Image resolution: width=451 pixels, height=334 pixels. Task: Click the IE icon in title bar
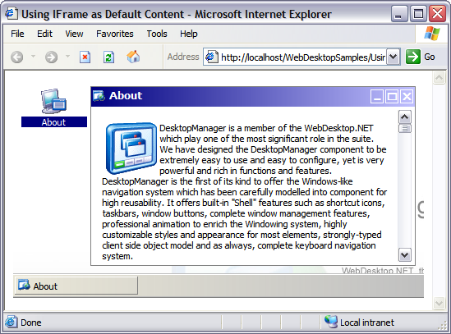click(11, 13)
